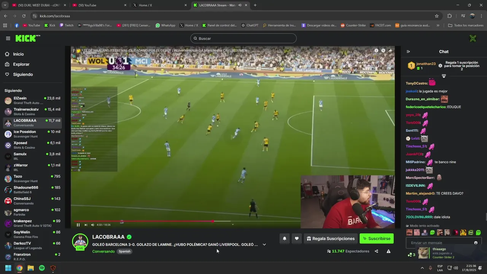Open the Chrome tab search dropdown

click(5, 5)
